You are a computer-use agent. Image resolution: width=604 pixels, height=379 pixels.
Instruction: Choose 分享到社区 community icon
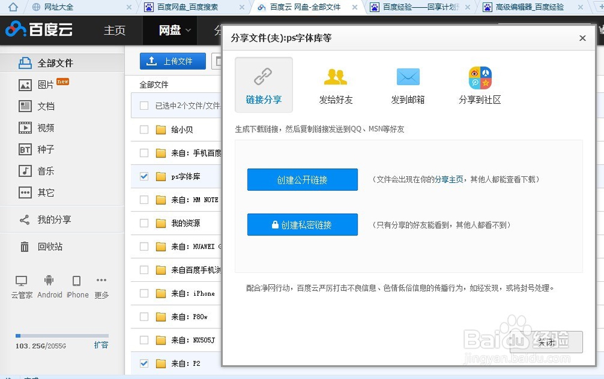coord(480,77)
